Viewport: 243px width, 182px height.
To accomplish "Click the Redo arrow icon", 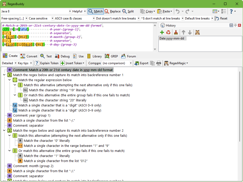I will pyautogui.click(x=188, y=11).
